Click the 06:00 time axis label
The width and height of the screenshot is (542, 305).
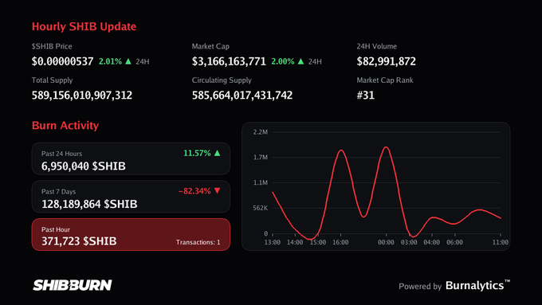[454, 242]
